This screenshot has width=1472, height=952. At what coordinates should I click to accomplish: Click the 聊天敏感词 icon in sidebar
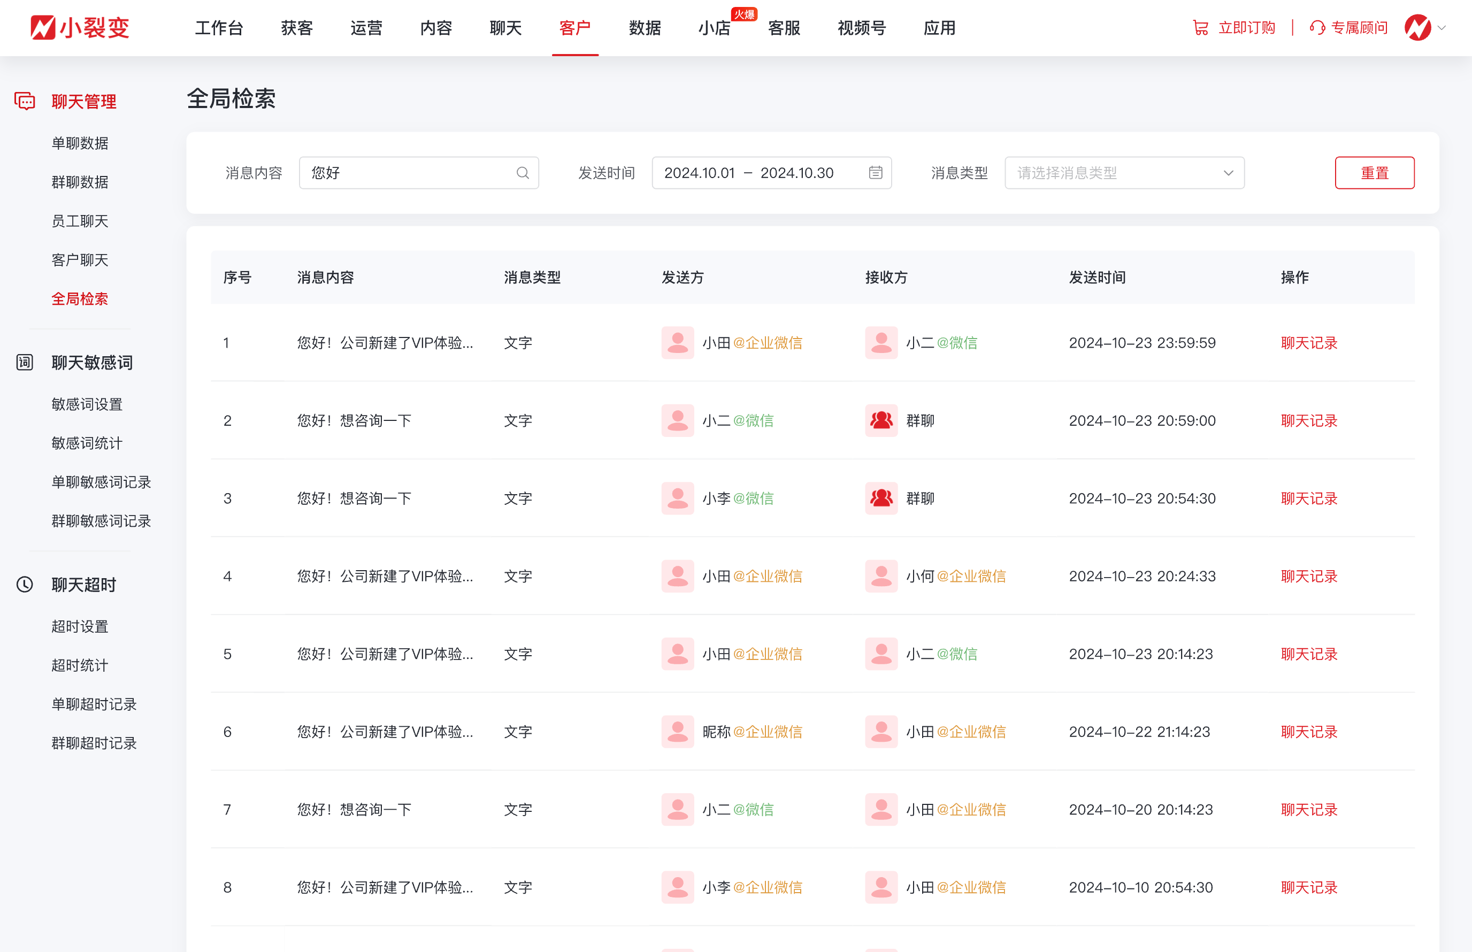click(25, 362)
